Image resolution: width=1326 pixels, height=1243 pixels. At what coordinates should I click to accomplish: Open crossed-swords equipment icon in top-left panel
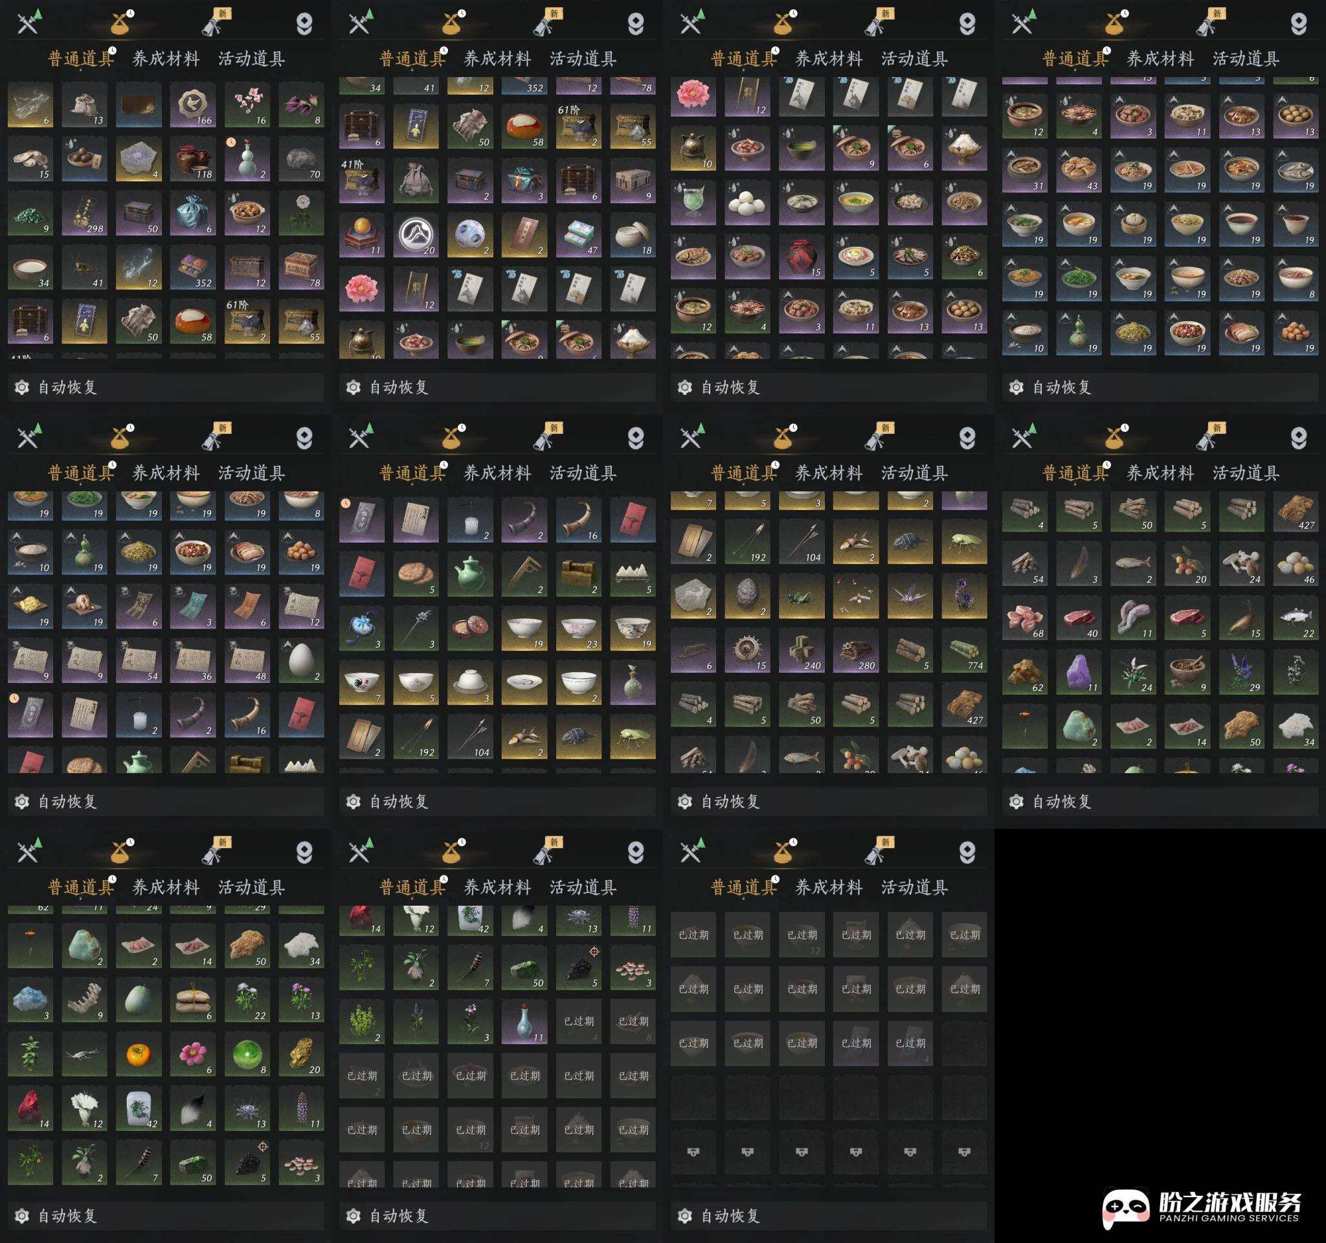tap(28, 23)
